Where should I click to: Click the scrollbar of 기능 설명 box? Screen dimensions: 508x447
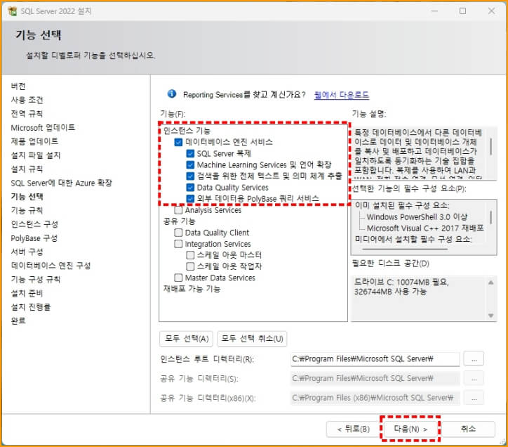(x=491, y=147)
